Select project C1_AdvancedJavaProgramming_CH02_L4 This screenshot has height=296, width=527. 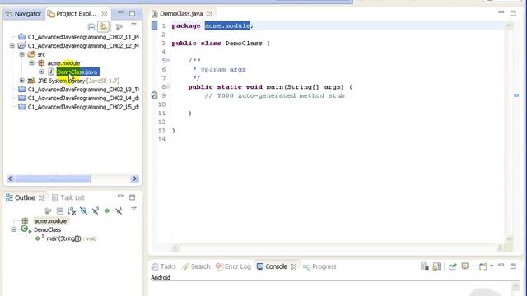[83, 98]
